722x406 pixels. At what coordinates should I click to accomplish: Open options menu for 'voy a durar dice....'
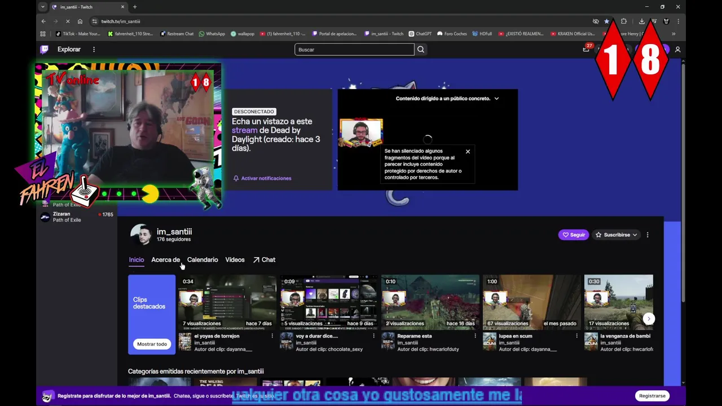click(x=373, y=336)
